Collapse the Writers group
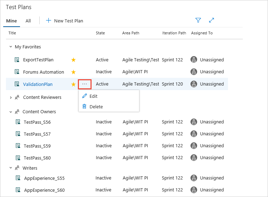The width and height of the screenshot is (268, 197). point(11,168)
